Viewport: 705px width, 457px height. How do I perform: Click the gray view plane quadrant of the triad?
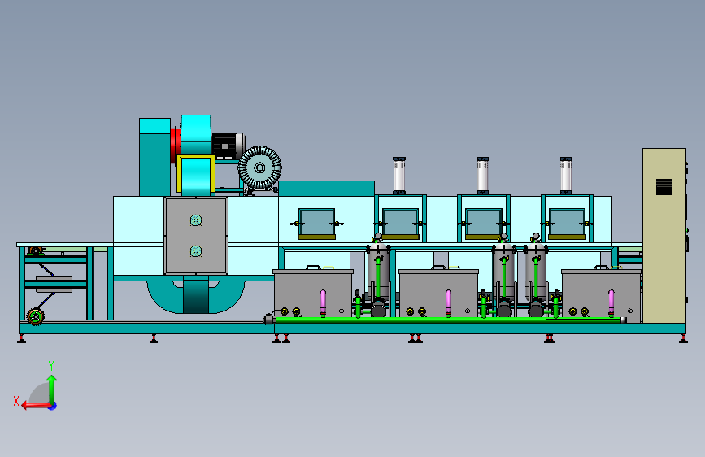click(x=41, y=394)
